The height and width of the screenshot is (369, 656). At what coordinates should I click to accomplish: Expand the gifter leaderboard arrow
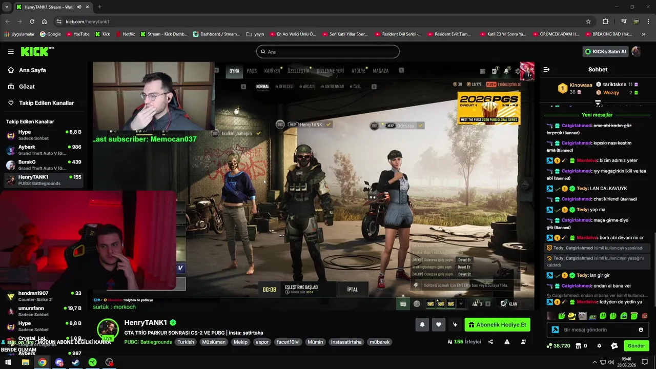click(598, 103)
